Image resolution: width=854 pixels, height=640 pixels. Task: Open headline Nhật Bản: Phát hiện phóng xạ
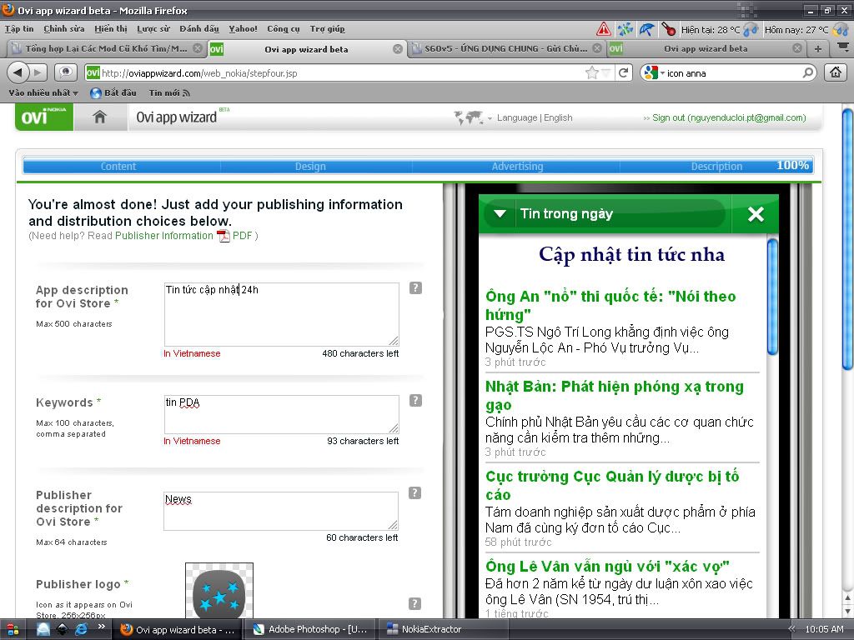(x=615, y=396)
